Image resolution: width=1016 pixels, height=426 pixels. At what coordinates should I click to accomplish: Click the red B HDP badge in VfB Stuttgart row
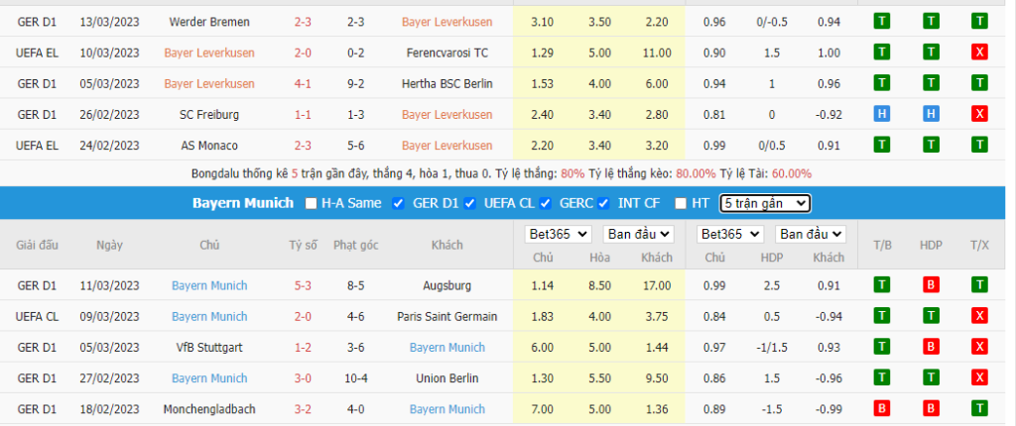pos(931,347)
